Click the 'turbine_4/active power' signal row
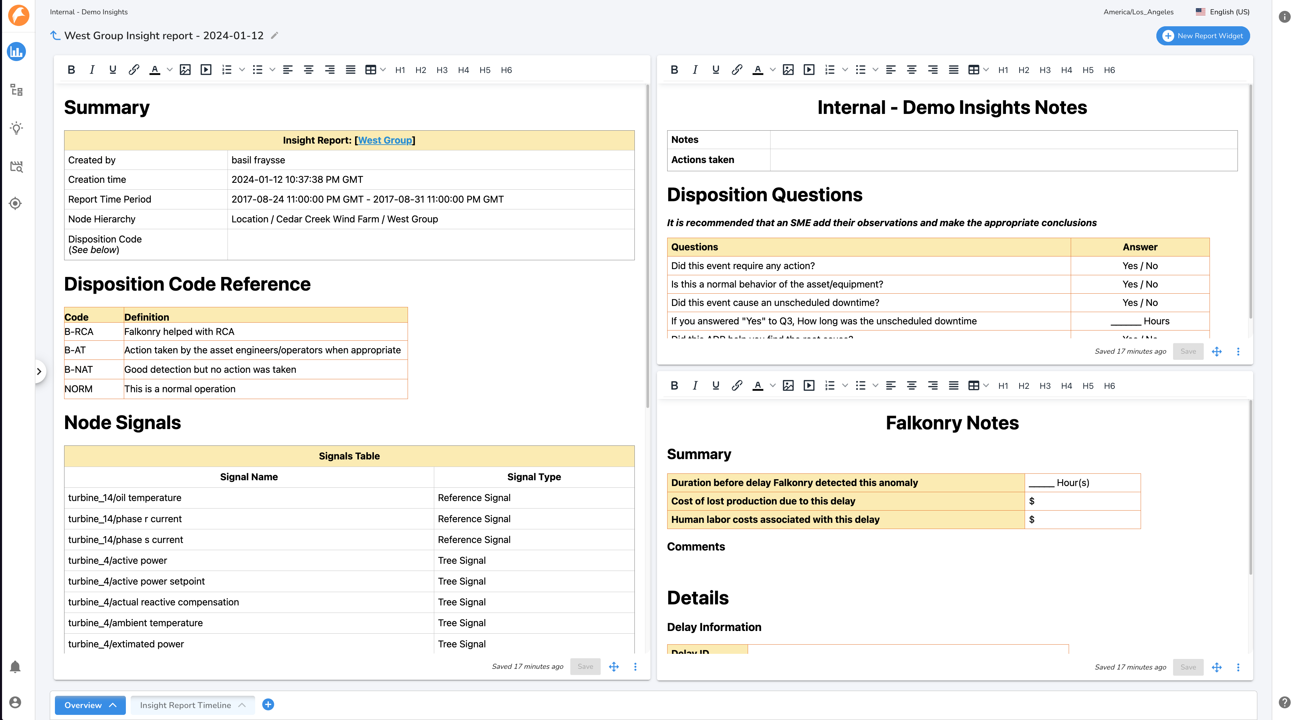 (349, 560)
